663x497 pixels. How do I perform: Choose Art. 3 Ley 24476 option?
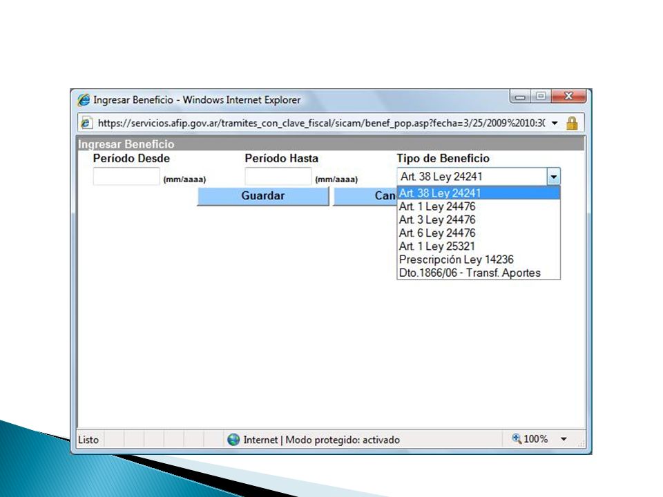pyautogui.click(x=479, y=220)
